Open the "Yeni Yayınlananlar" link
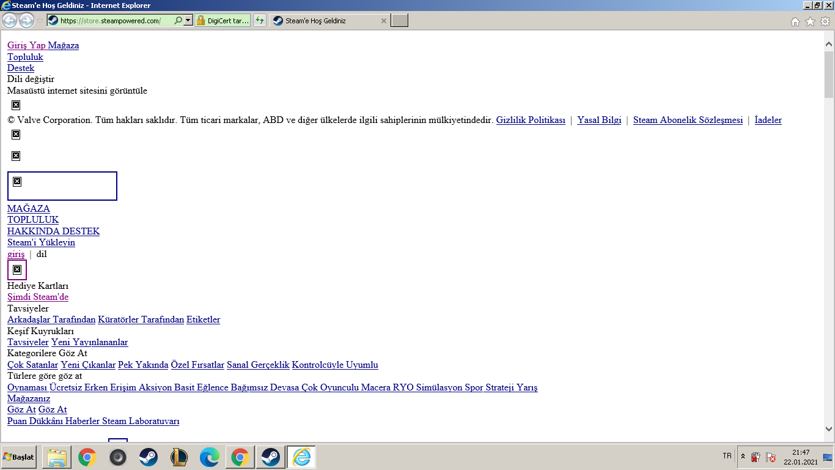This screenshot has height=470, width=835. (x=90, y=342)
